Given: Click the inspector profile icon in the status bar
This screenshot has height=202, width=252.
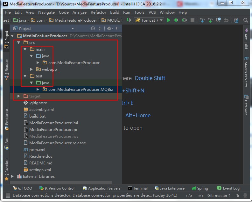Looking at the screenshot, I should (245, 195).
